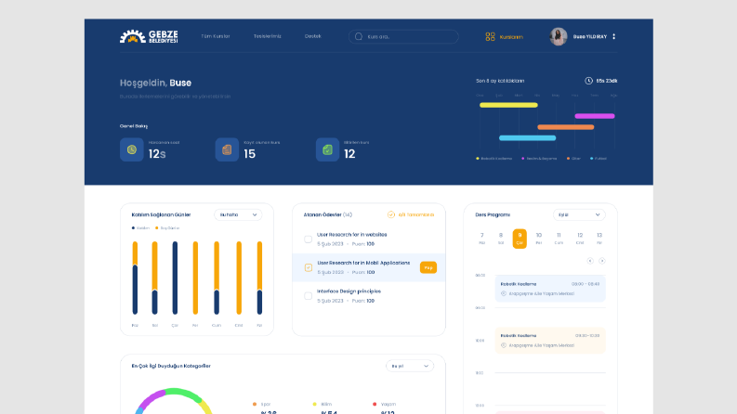Click the orange Diğer legend dot
This screenshot has height=414, width=737.
[568, 159]
